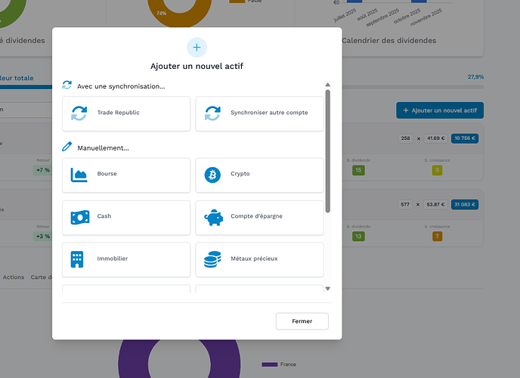Click the Avec une synchronisation heading
The width and height of the screenshot is (520, 378).
click(121, 86)
